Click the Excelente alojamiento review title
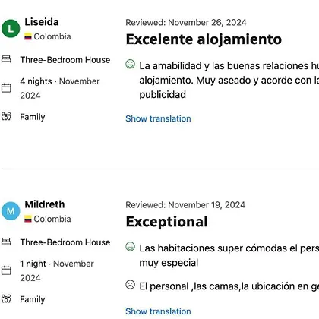The height and width of the screenshot is (319, 319). (204, 39)
